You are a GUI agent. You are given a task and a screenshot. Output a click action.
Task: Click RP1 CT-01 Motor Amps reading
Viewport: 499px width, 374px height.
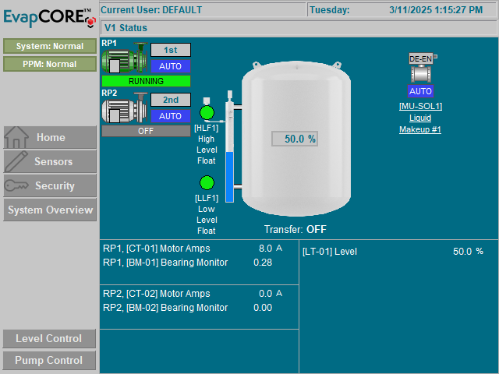(193, 249)
